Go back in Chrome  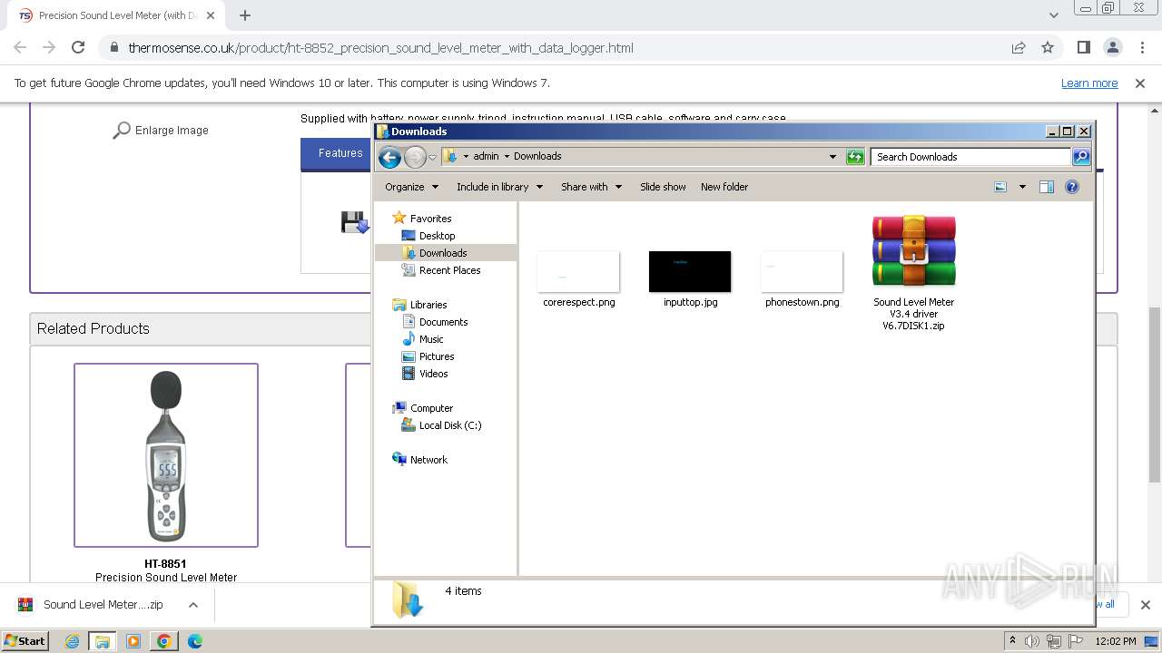pyautogui.click(x=20, y=47)
